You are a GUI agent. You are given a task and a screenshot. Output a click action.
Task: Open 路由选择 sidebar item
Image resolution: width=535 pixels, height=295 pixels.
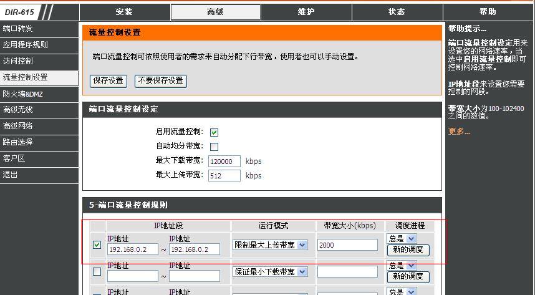point(39,142)
